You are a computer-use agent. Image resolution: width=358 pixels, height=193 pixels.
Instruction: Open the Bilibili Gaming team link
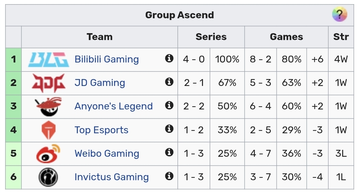[x=107, y=59]
